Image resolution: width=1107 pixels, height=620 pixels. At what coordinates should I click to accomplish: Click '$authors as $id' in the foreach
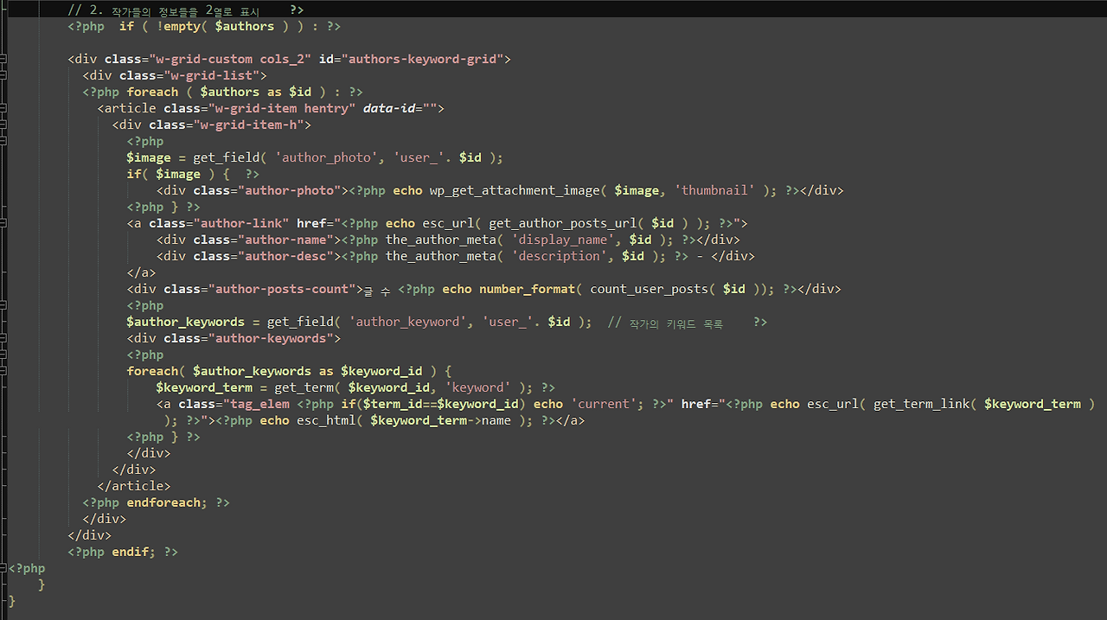click(256, 92)
